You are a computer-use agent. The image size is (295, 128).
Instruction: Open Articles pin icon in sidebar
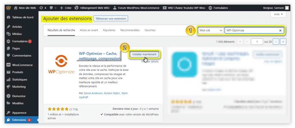click(8, 27)
